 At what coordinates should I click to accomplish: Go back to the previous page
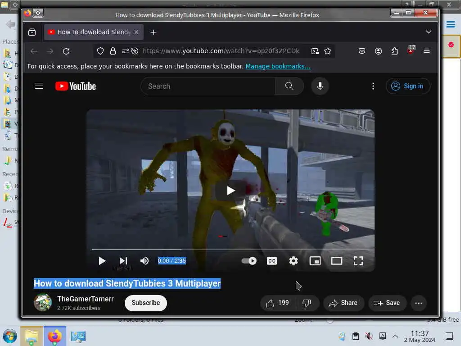tap(34, 51)
